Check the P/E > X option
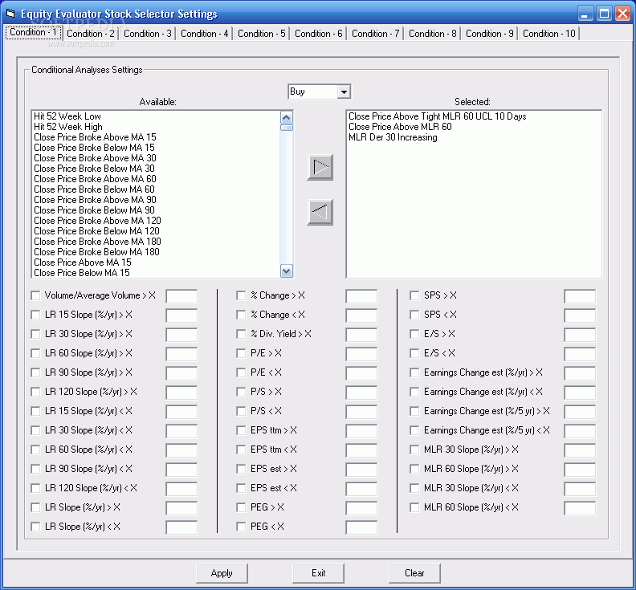The image size is (636, 590). tap(241, 353)
